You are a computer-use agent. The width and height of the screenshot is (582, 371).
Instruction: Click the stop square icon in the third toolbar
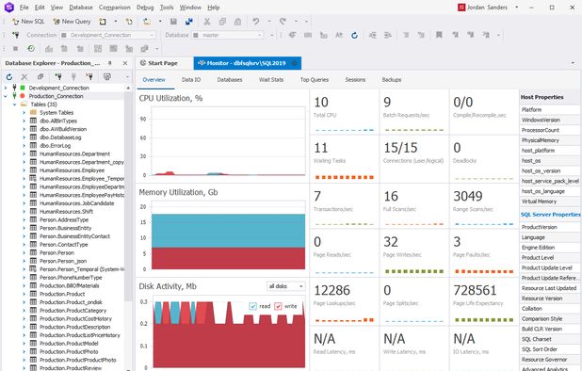(x=16, y=49)
